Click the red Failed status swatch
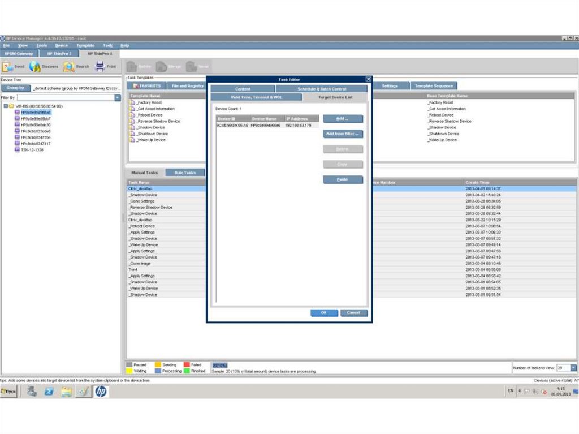 point(187,365)
